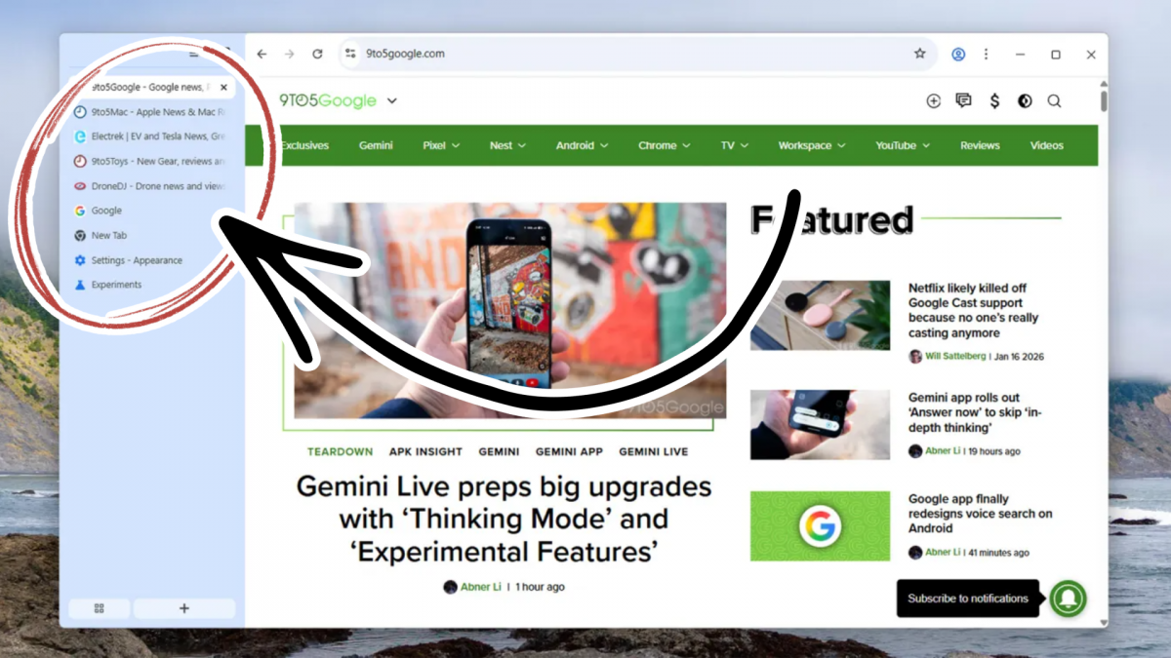The height and width of the screenshot is (658, 1171).
Task: Click the browser back arrow
Action: [x=262, y=55]
